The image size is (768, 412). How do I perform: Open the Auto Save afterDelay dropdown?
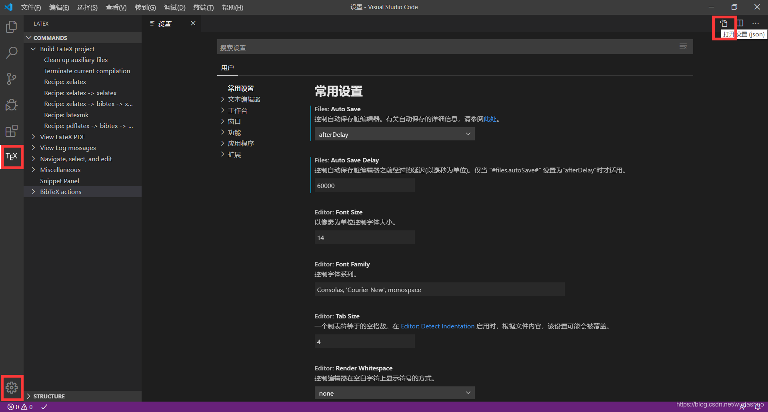tap(394, 134)
